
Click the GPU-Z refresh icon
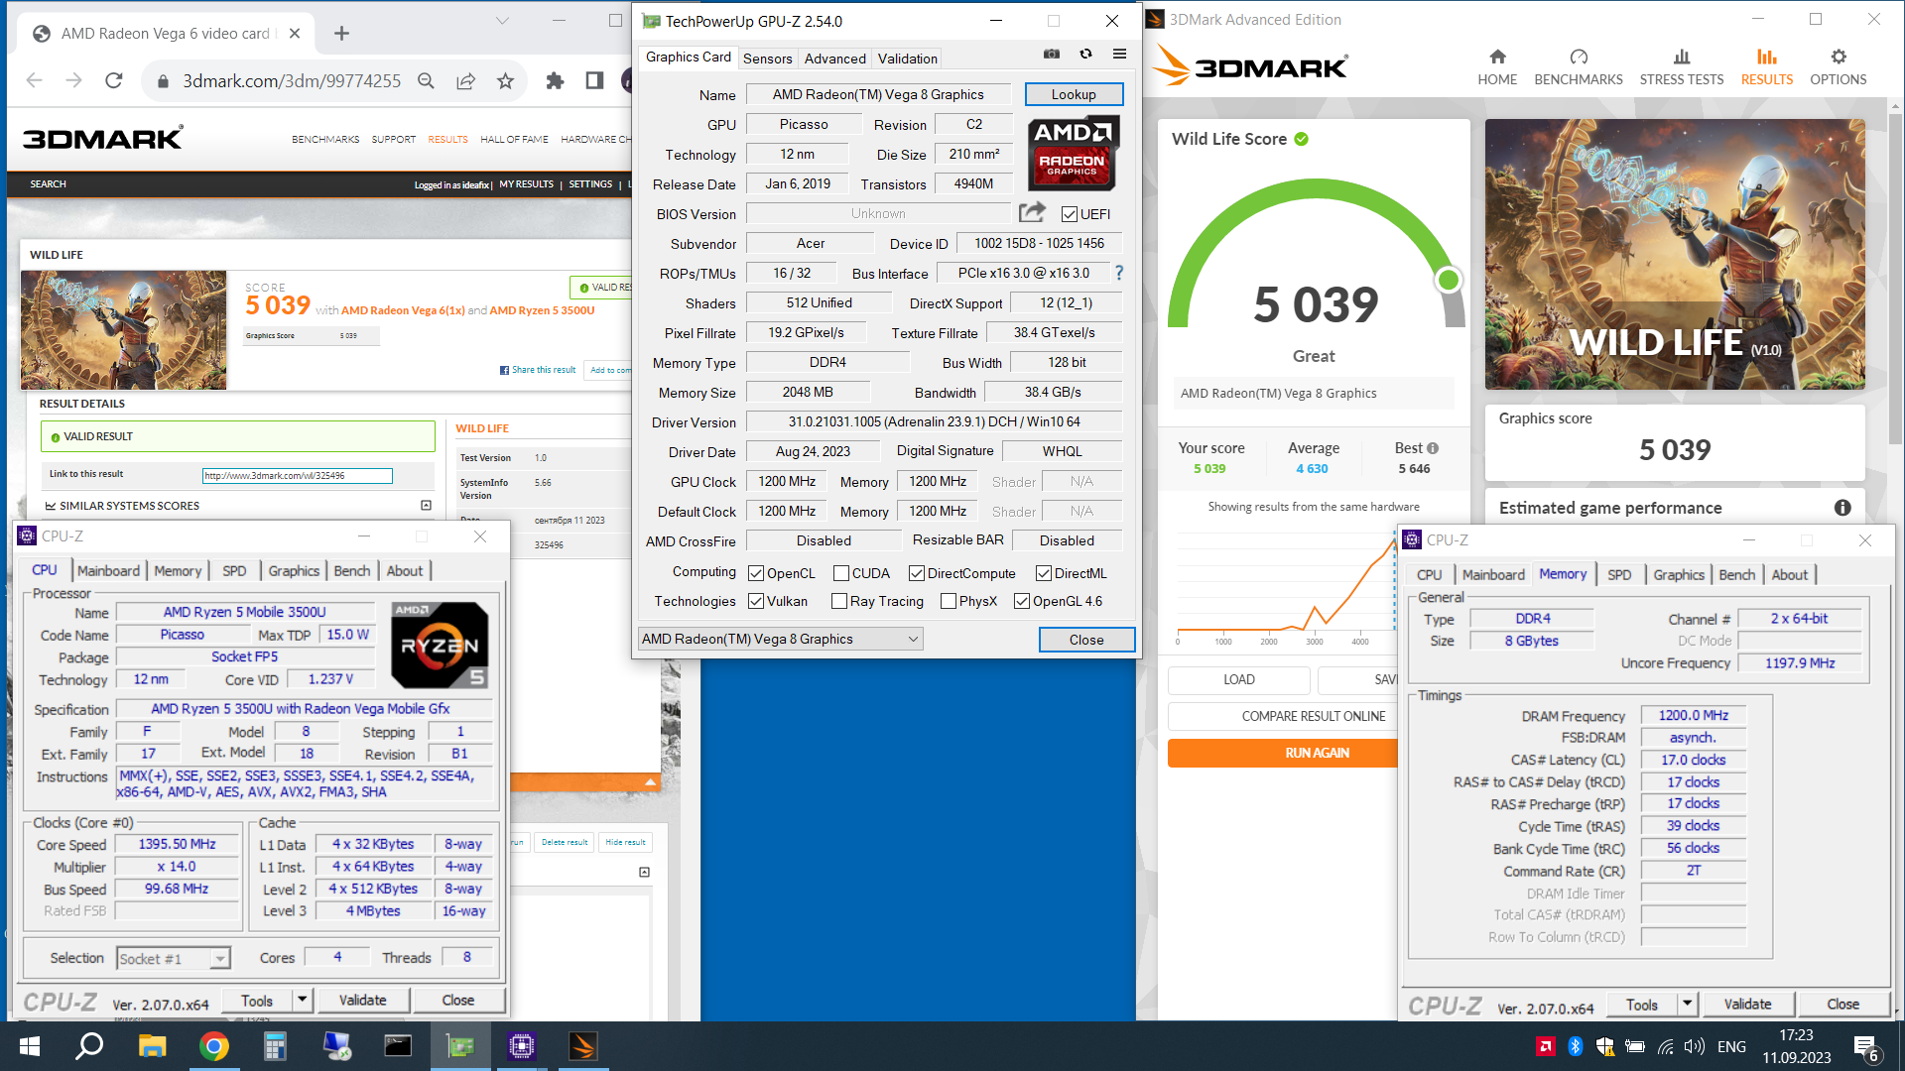pyautogui.click(x=1085, y=55)
